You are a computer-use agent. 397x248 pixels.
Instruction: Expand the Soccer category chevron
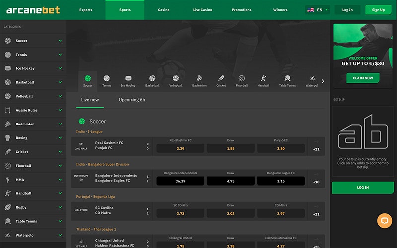pyautogui.click(x=60, y=41)
